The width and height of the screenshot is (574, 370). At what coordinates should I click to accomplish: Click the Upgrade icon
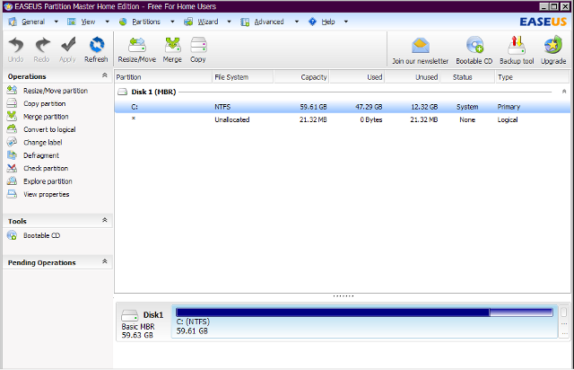coord(553,50)
